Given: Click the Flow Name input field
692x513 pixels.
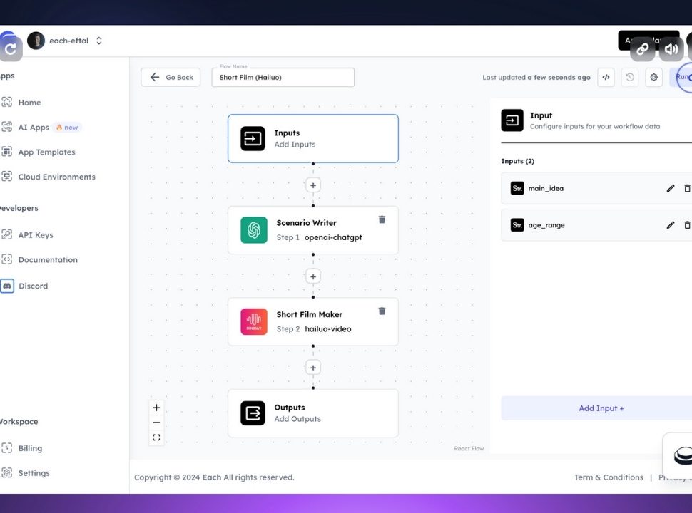Looking at the screenshot, I should point(283,77).
